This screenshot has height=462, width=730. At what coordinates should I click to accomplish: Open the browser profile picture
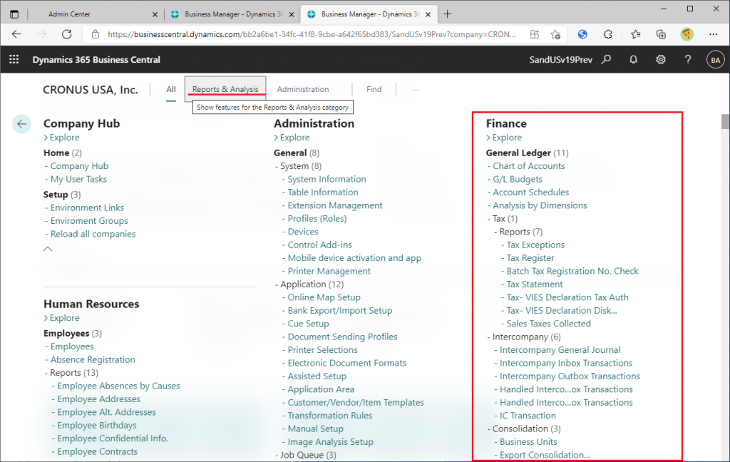pyautogui.click(x=687, y=34)
